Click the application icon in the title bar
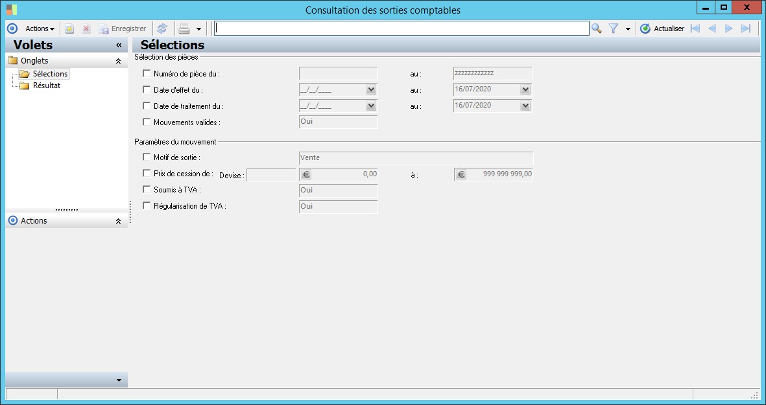 click(11, 9)
